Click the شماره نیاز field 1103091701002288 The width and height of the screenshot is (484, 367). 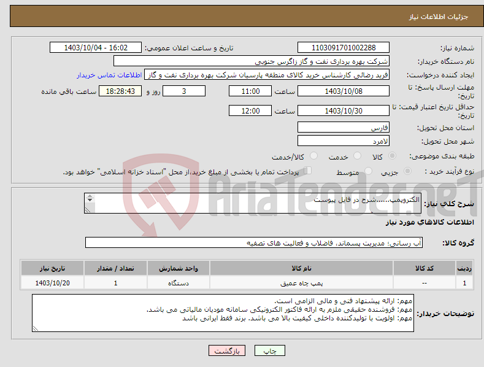(x=344, y=48)
